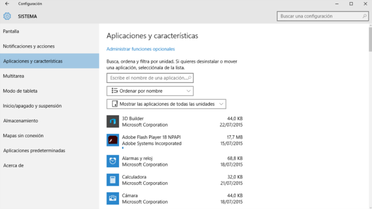Click the 17,7 MB size value
Screen dimensions: 372x209
tap(235, 137)
